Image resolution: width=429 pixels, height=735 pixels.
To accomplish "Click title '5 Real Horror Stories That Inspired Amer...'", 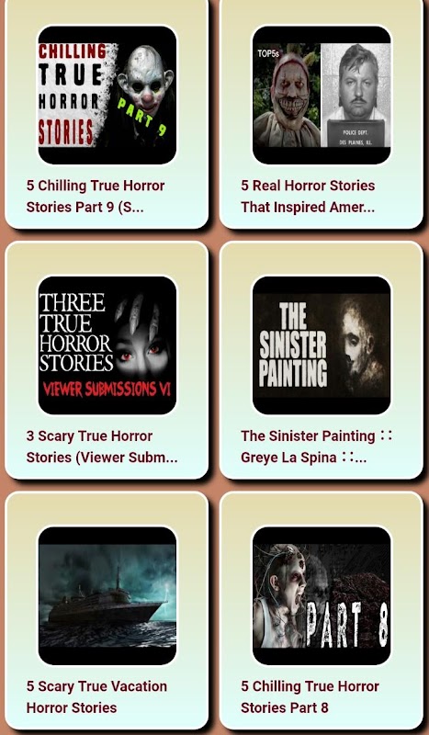I will (308, 196).
